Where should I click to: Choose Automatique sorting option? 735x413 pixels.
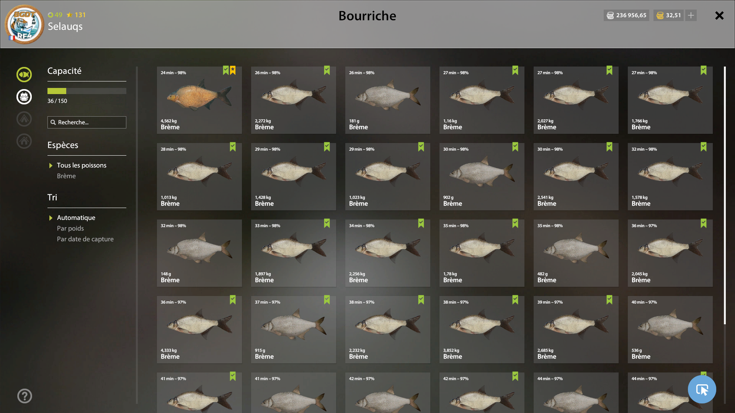pos(76,218)
